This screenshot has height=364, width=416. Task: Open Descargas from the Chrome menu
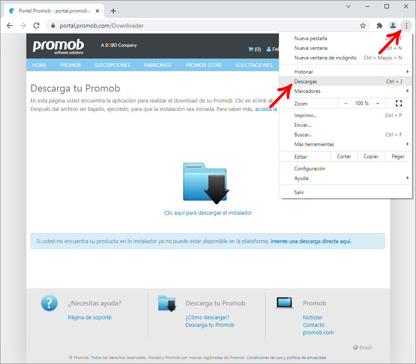coord(345,82)
